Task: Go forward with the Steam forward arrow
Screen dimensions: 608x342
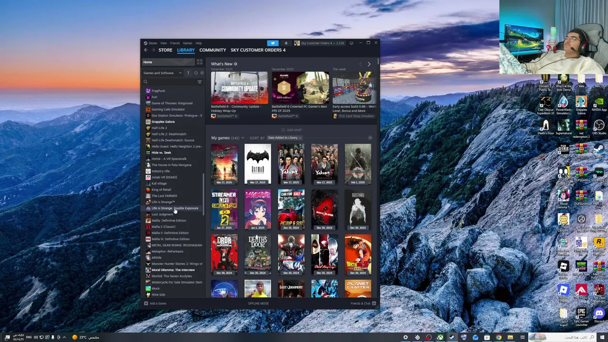Action: pos(153,50)
